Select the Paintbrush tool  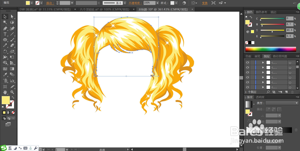12,40
